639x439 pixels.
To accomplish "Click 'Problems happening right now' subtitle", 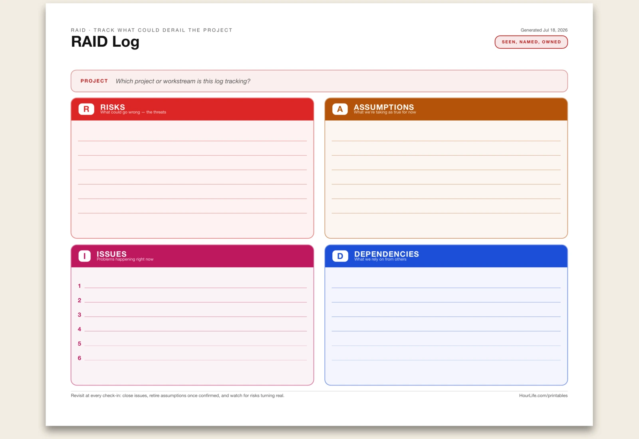I will point(125,259).
